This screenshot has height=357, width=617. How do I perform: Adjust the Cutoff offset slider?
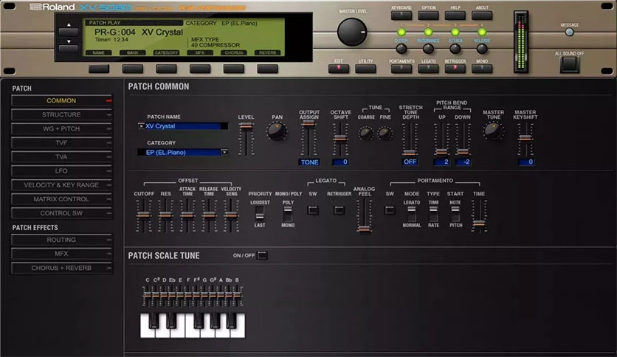pyautogui.click(x=144, y=215)
